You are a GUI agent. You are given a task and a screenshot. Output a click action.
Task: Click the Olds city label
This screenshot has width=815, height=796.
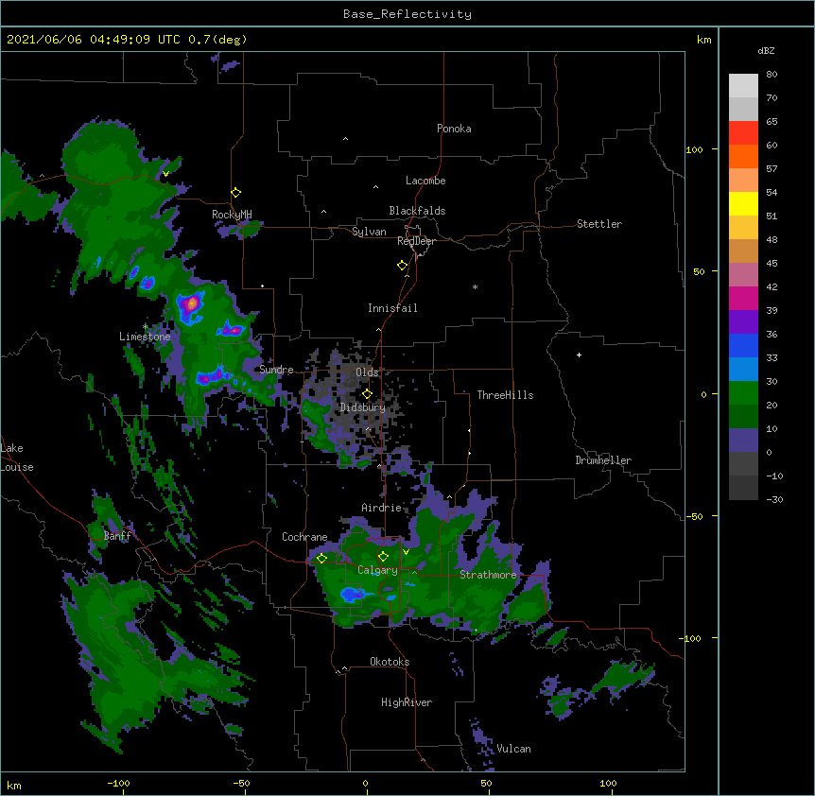coord(367,372)
